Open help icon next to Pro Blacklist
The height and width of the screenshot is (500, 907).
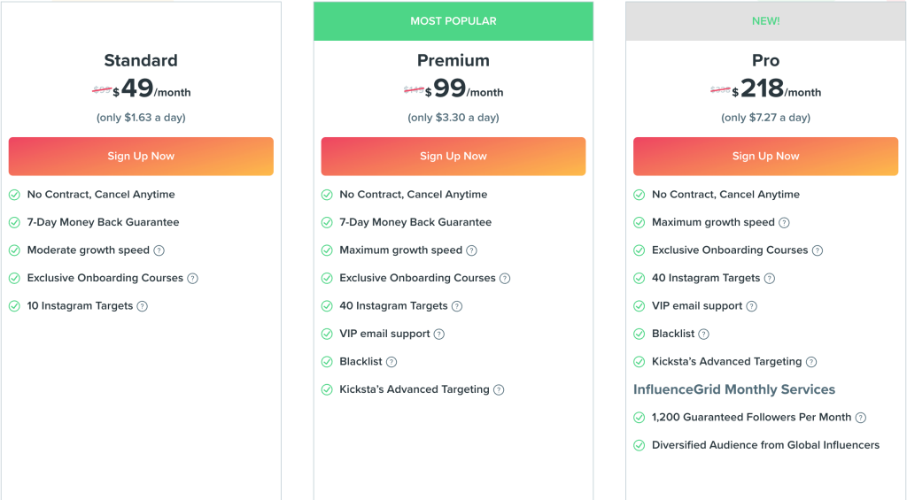tap(703, 335)
